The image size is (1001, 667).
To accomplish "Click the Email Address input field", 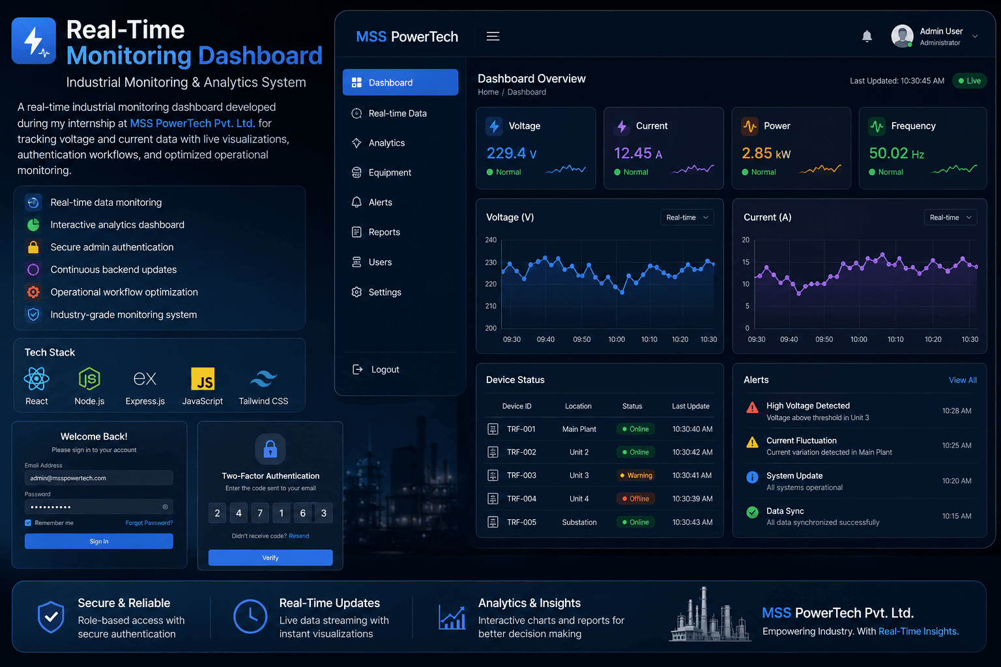I will click(99, 478).
